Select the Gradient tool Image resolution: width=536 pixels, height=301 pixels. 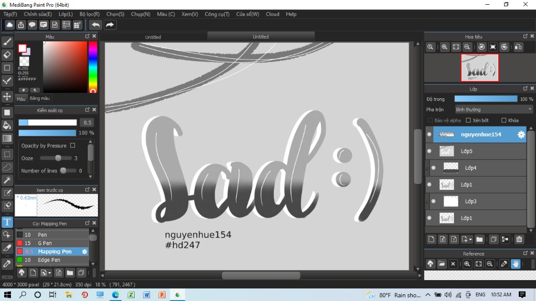click(x=7, y=138)
